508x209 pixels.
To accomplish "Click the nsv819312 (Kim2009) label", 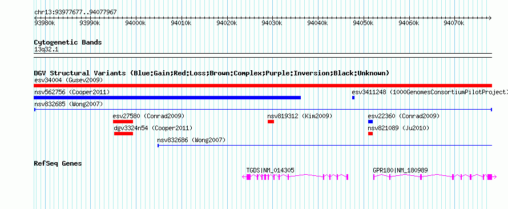I will [300, 116].
